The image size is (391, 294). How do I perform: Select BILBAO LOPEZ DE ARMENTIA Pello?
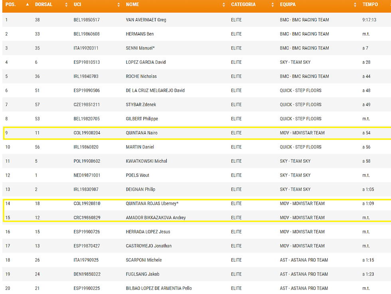159,288
